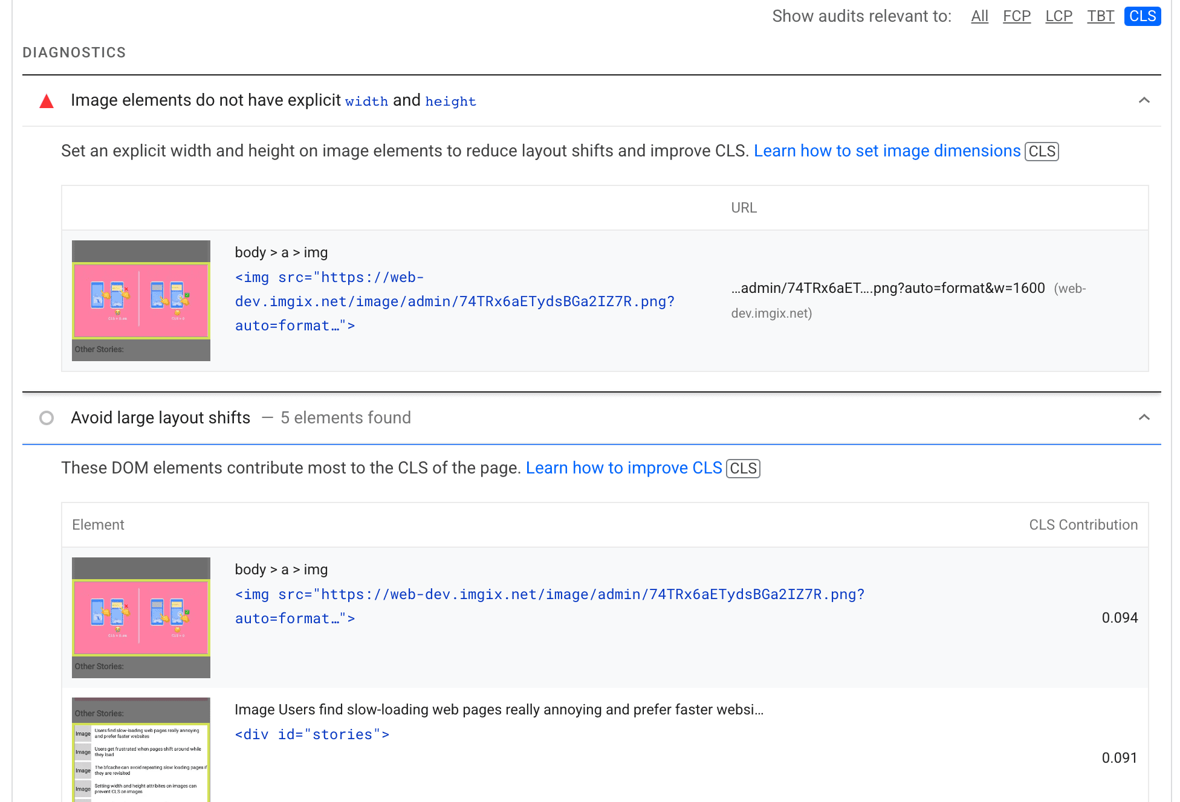Select the LCP filter icon
Screen dimensions: 1180x802
coord(1057,15)
